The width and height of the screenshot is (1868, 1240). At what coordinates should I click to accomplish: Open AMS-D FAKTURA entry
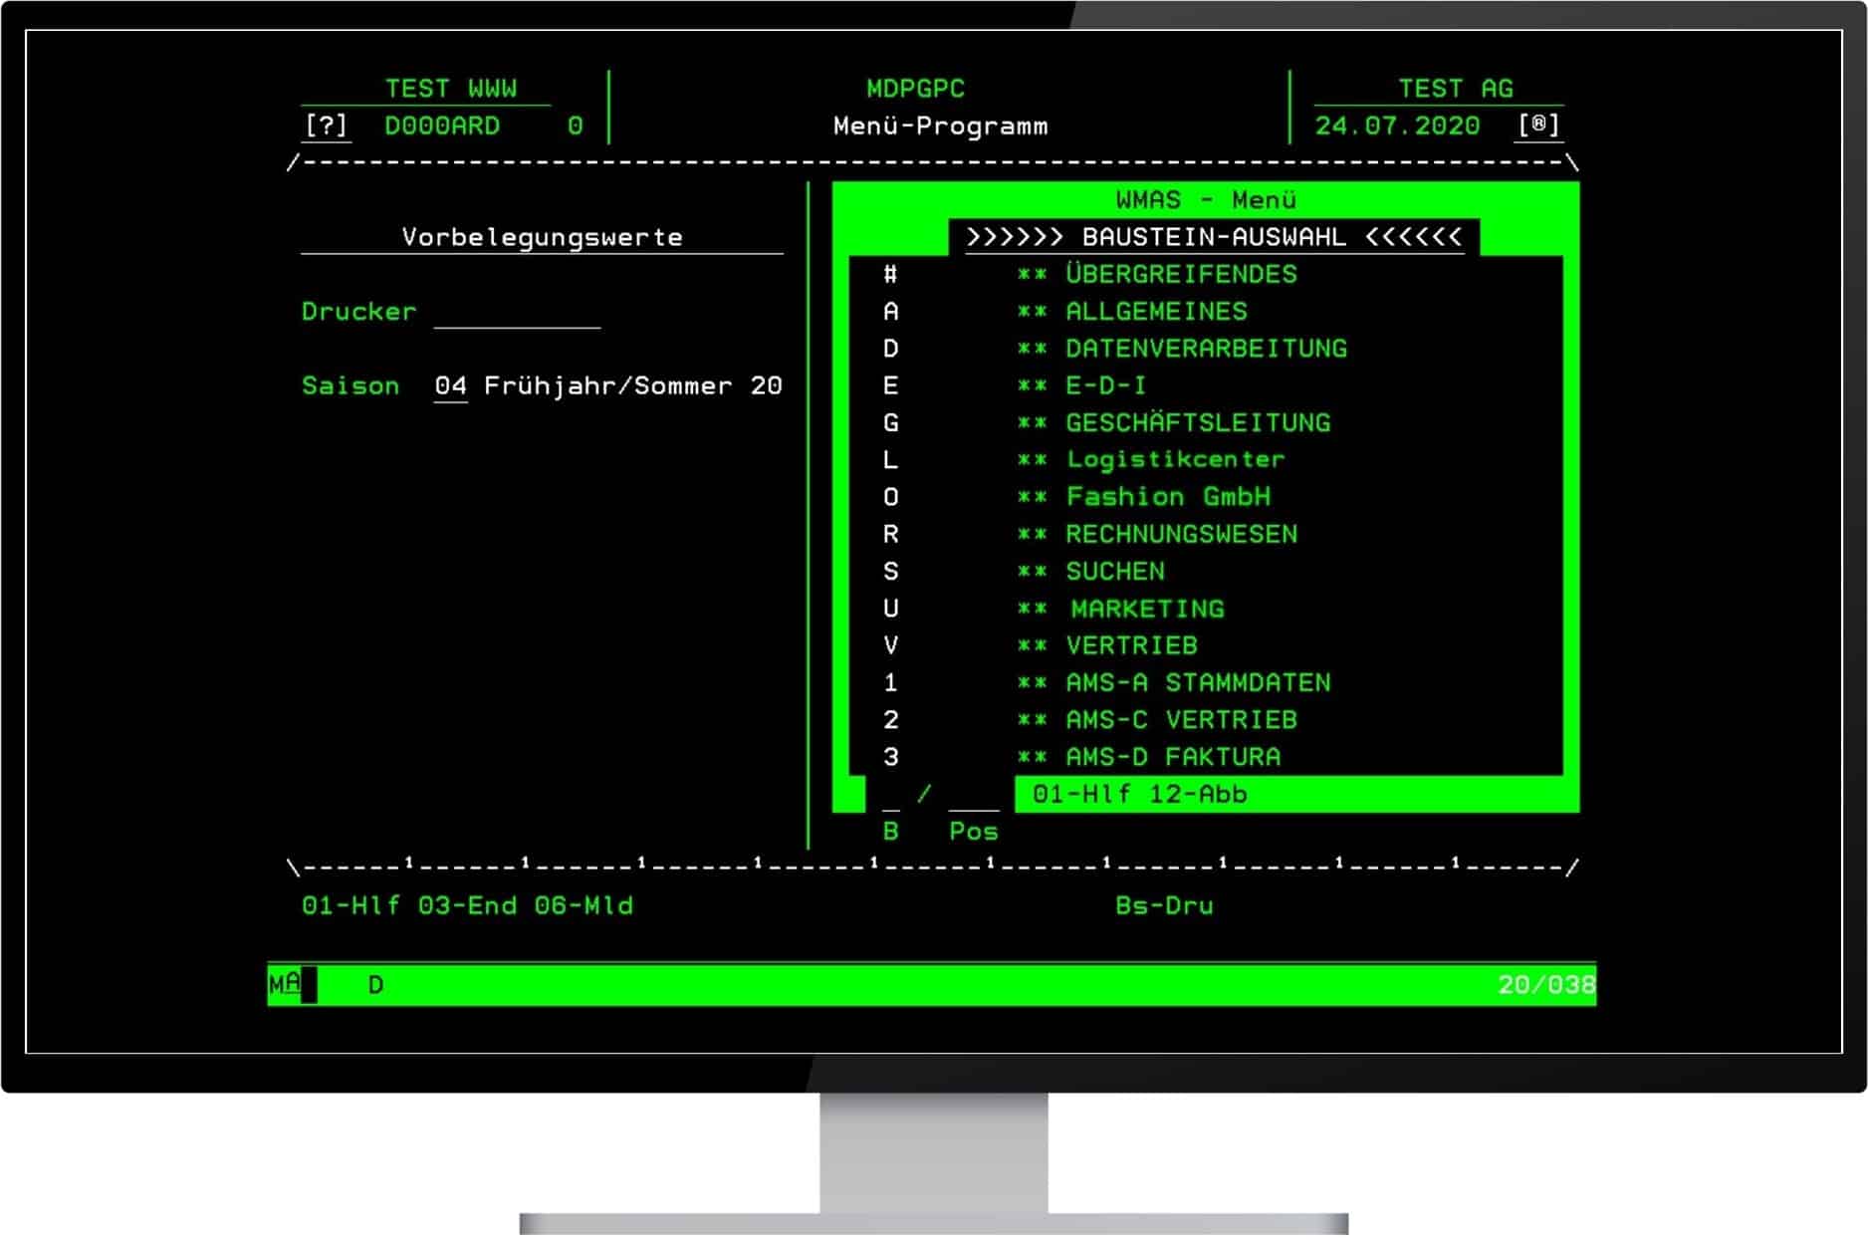click(x=1173, y=757)
